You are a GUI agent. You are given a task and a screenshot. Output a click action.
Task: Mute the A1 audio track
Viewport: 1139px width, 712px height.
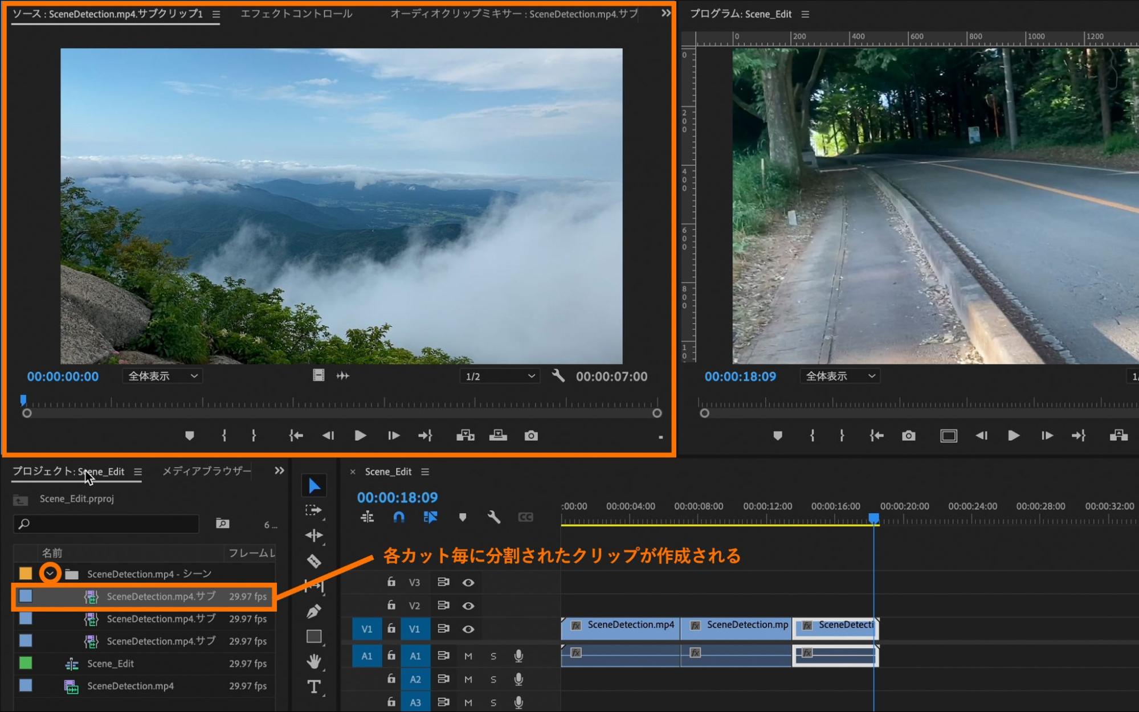[468, 656]
